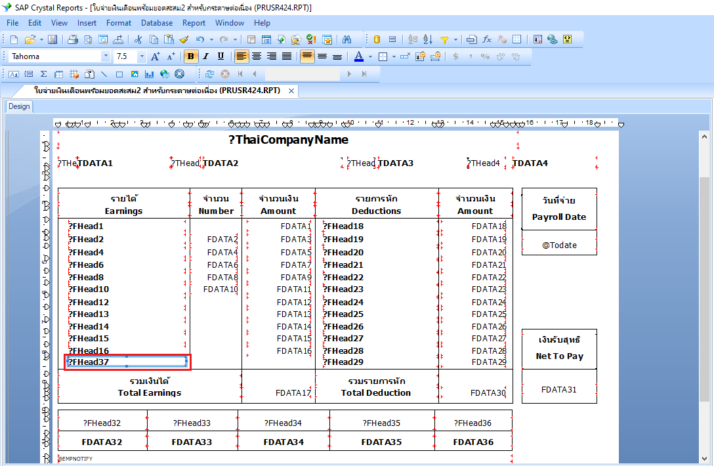Click the Find binoculars icon

[347, 39]
